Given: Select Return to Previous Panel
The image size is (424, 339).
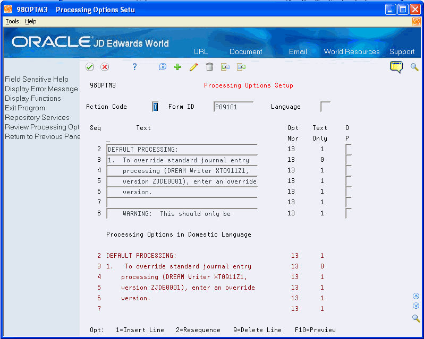Looking at the screenshot, I should coord(42,136).
